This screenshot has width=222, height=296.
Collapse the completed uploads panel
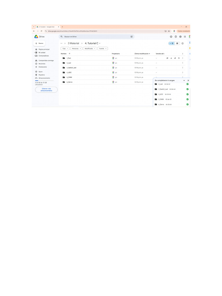click(x=184, y=80)
